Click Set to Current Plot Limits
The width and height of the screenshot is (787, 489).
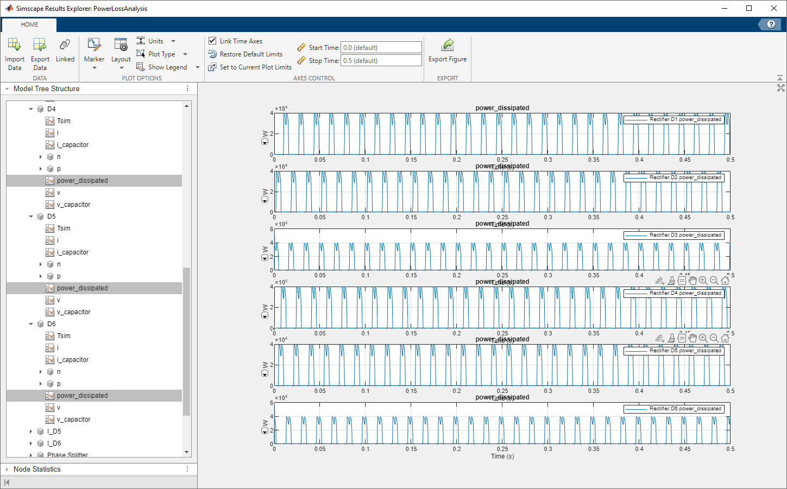(x=255, y=67)
